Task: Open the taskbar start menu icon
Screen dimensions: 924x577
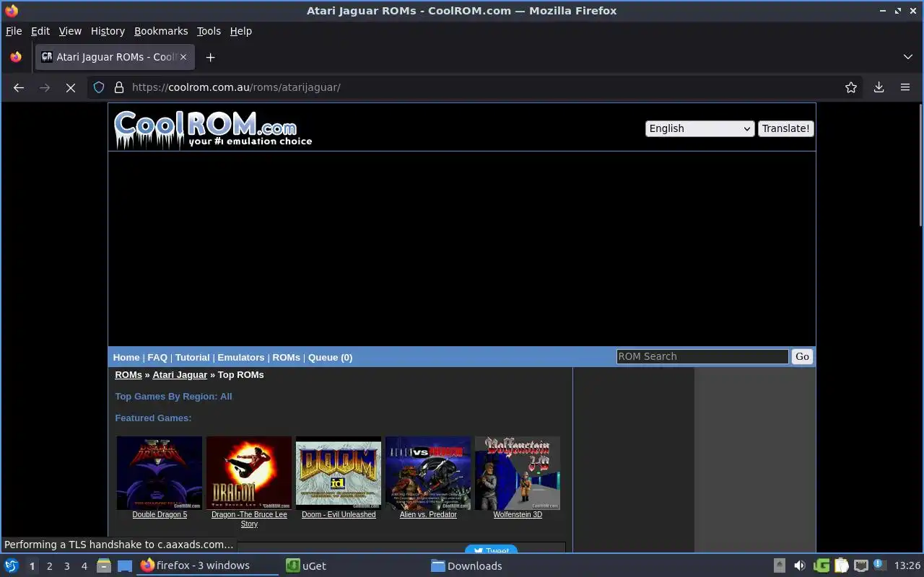Action: click(x=12, y=565)
